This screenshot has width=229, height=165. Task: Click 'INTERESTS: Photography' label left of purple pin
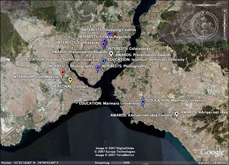(71, 66)
